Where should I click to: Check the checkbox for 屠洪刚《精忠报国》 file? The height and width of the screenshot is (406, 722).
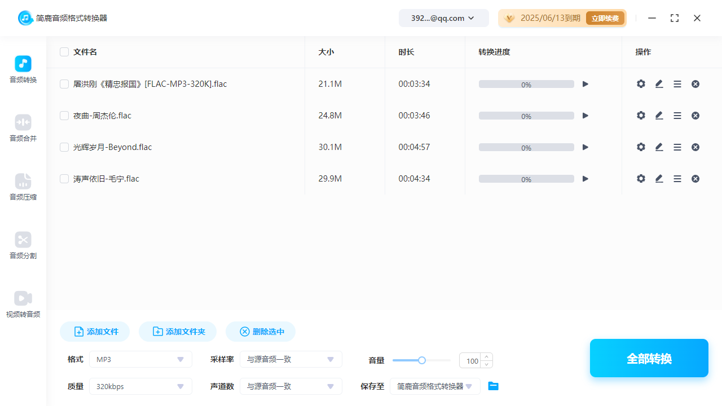tap(64, 83)
